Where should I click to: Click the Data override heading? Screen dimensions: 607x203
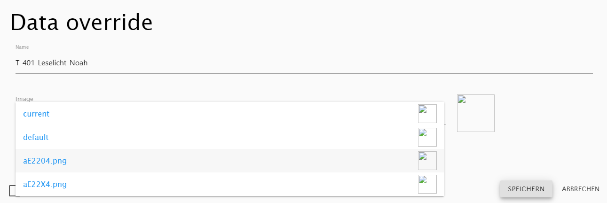81,23
